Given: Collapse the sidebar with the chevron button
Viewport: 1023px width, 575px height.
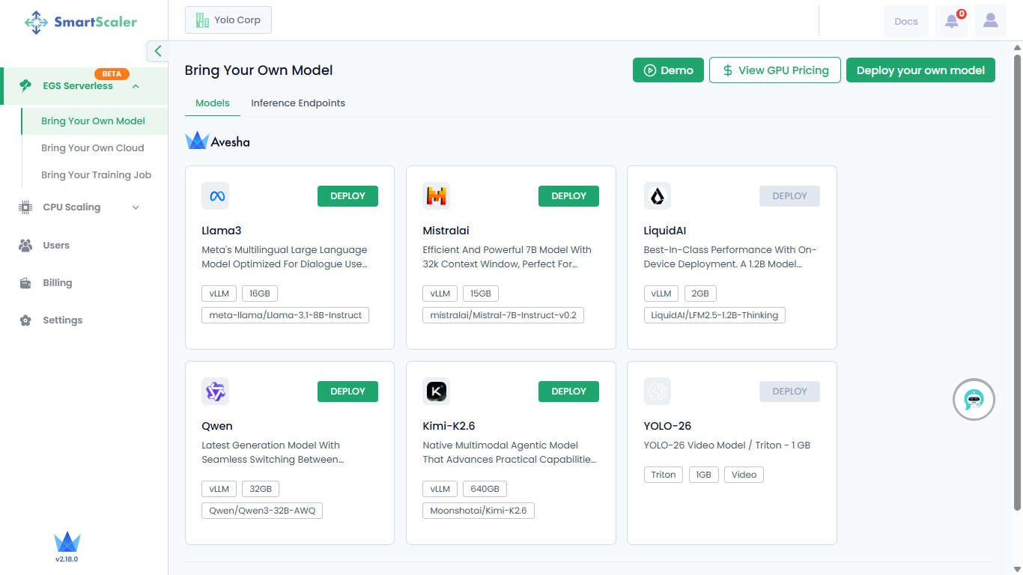Looking at the screenshot, I should (157, 51).
